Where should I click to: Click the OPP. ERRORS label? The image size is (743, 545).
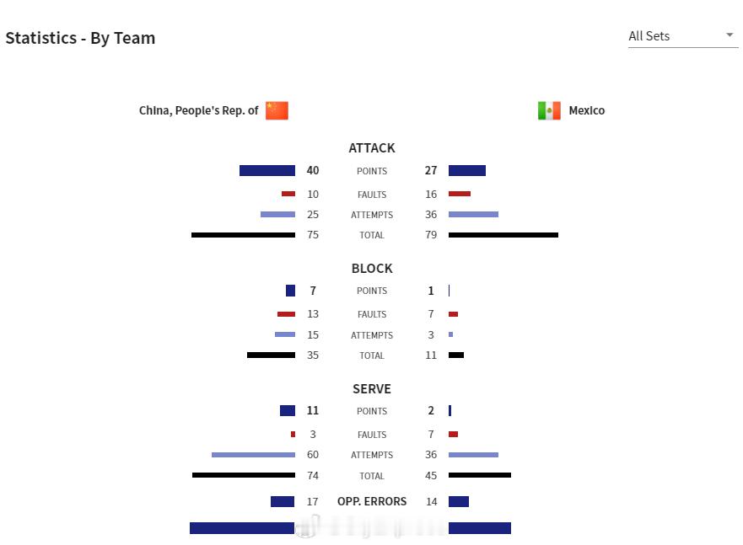[372, 501]
